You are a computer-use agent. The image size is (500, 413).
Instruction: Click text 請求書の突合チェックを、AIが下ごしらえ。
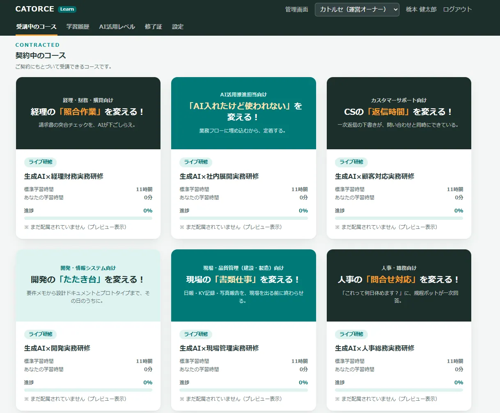tap(87, 125)
